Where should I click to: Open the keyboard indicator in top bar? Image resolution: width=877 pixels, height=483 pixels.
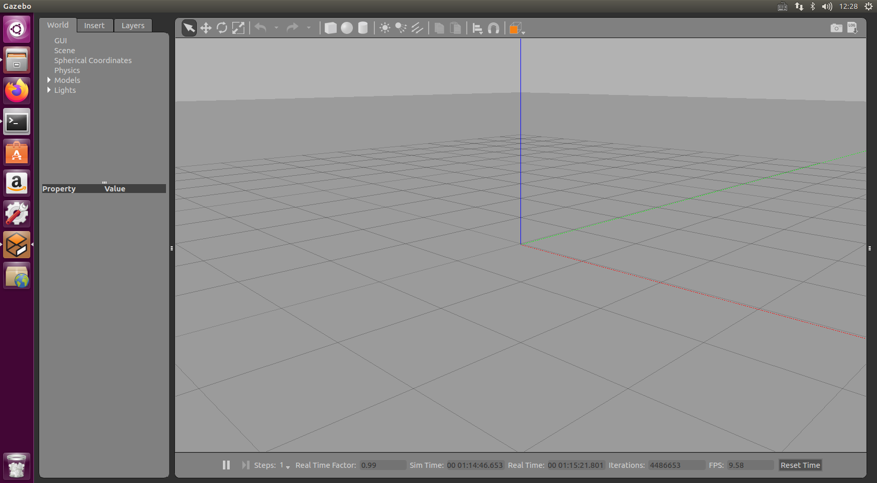(783, 6)
